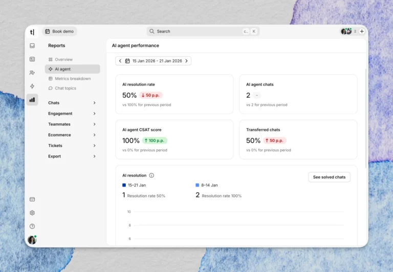The height and width of the screenshot is (272, 393).
Task: Click the page vertical scrollbar
Action: [x=366, y=119]
